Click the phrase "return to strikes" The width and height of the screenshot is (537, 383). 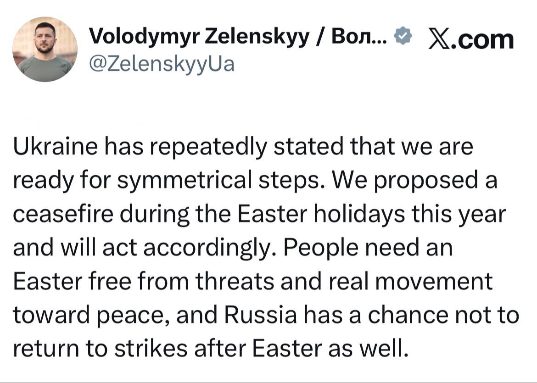click(96, 348)
